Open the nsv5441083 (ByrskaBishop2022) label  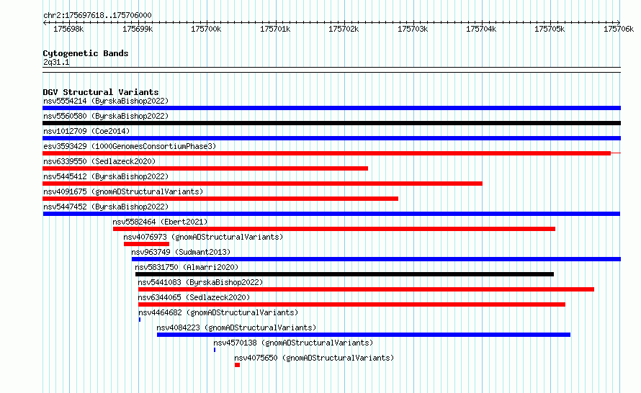200,282
